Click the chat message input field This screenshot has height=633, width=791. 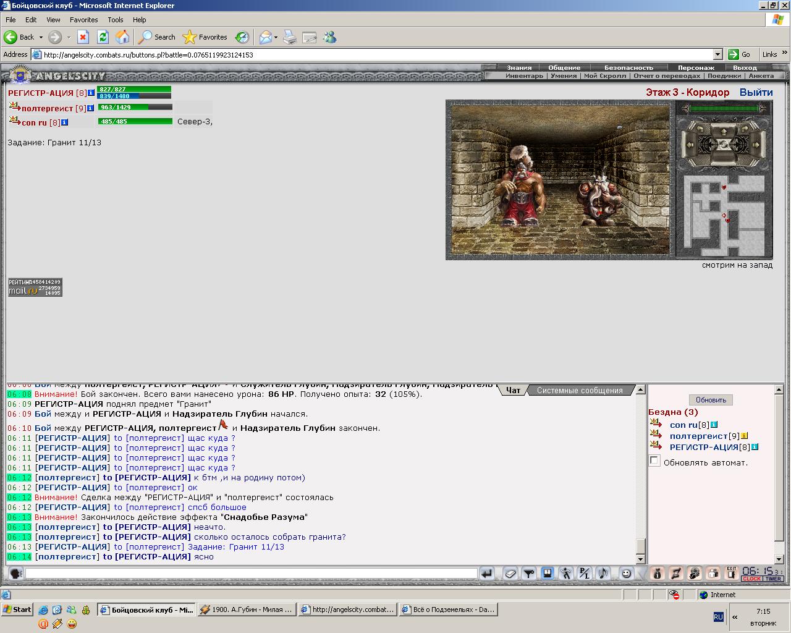pos(251,574)
